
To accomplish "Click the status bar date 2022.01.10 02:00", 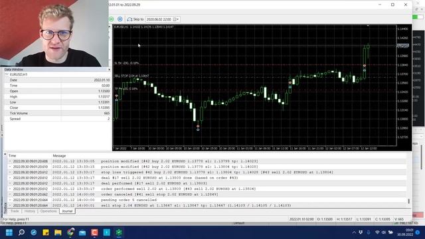I will [301, 219].
